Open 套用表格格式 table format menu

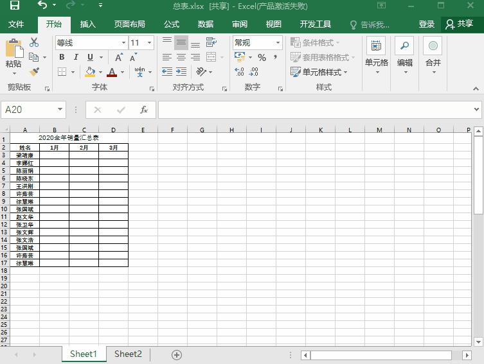pyautogui.click(x=323, y=57)
